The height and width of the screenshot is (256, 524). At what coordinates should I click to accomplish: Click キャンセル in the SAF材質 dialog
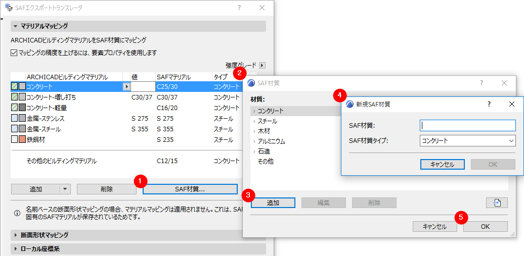[x=434, y=227]
